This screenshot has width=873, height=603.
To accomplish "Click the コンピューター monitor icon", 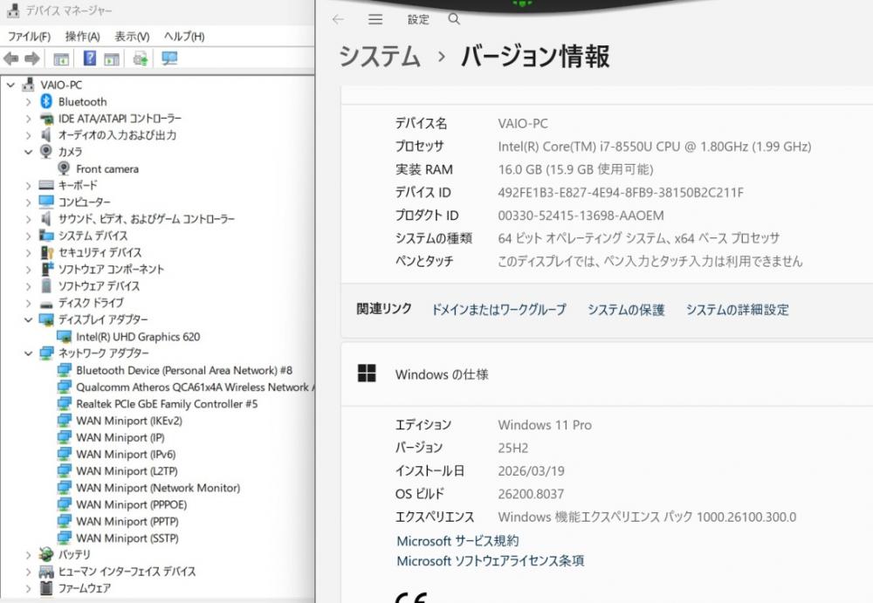I will (x=46, y=202).
